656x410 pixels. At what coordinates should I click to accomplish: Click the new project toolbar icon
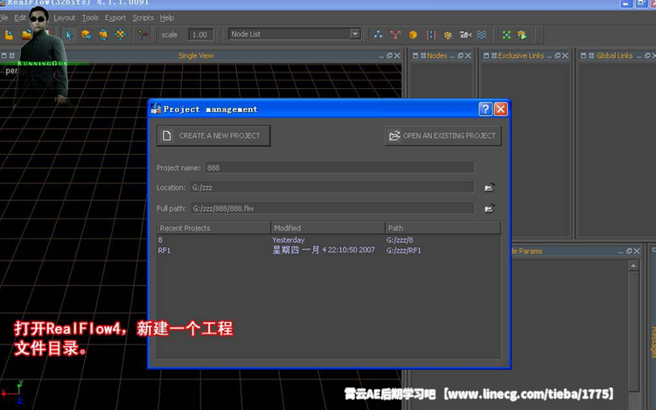click(x=9, y=35)
